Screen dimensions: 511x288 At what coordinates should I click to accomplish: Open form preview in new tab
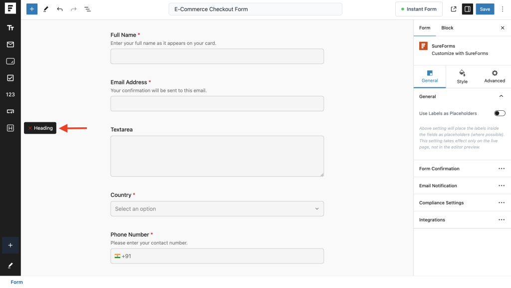pyautogui.click(x=453, y=9)
